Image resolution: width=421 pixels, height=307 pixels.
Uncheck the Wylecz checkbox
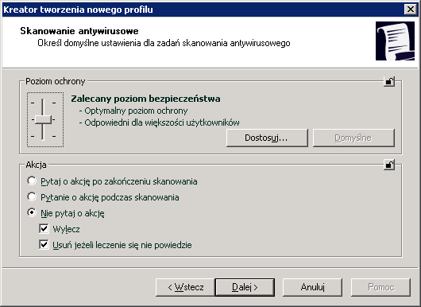click(44, 229)
